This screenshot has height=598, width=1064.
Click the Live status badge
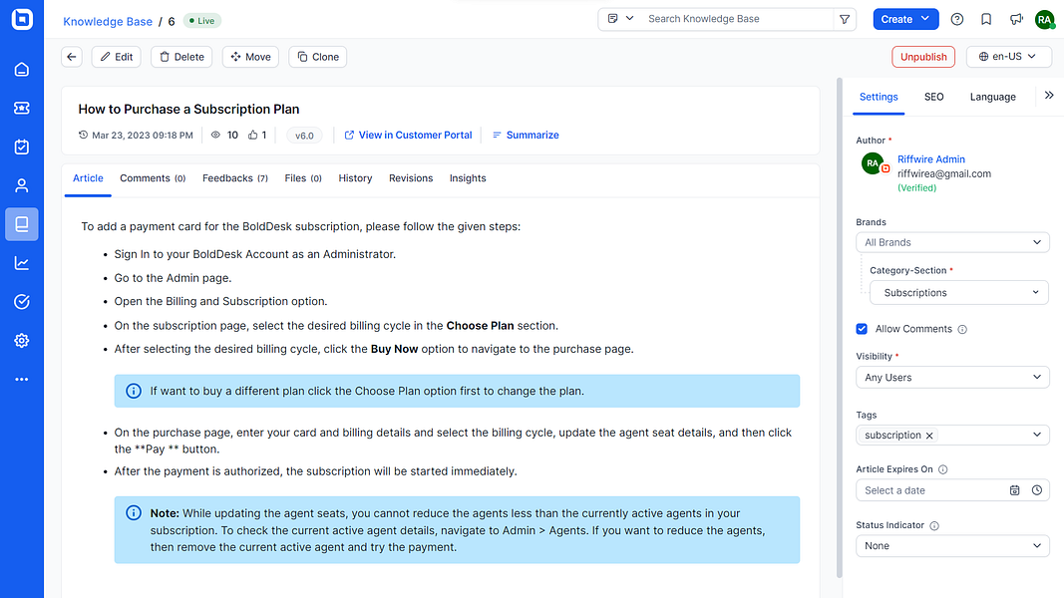pos(202,21)
